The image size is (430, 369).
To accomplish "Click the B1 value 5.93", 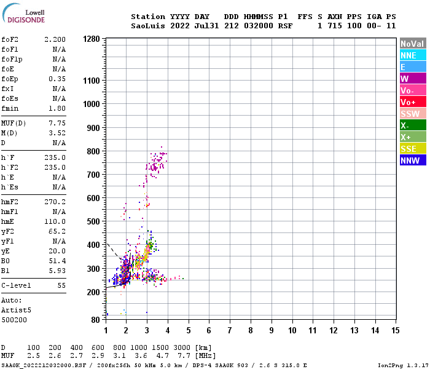I will pyautogui.click(x=57, y=271).
